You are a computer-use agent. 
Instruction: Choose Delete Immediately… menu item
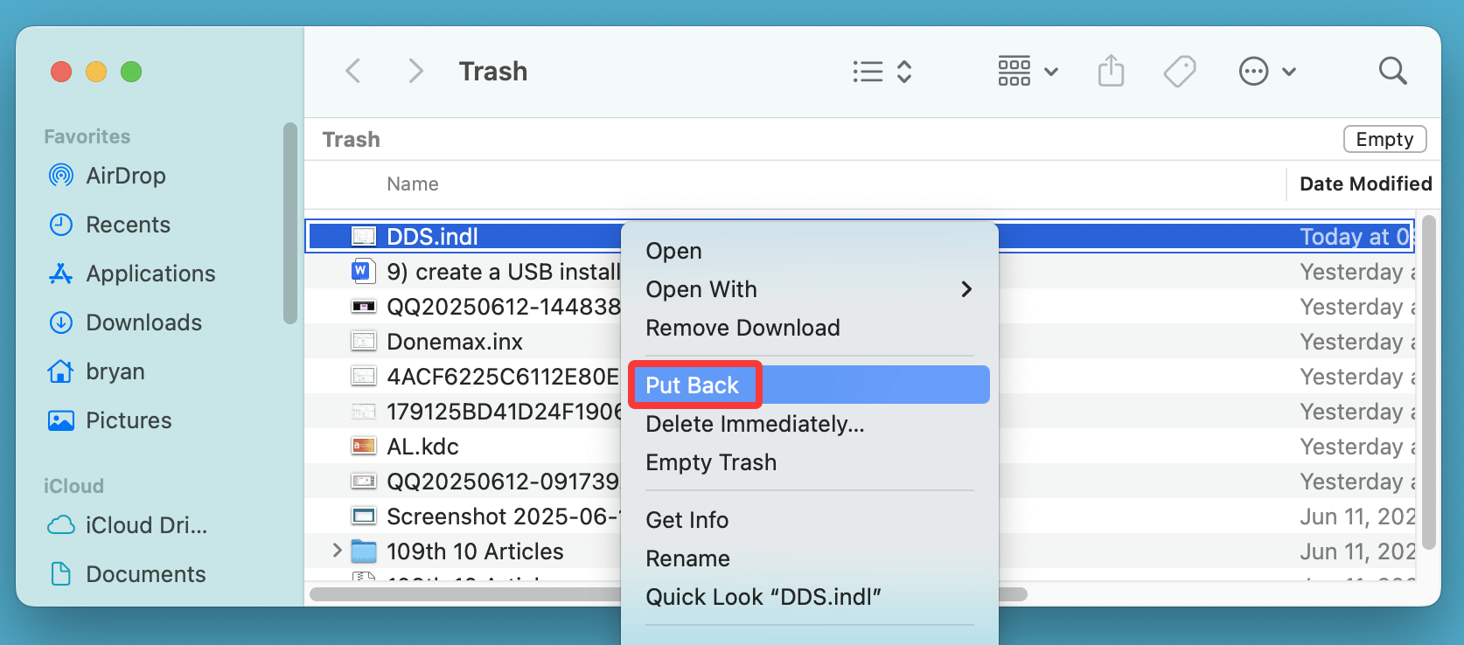pyautogui.click(x=809, y=424)
